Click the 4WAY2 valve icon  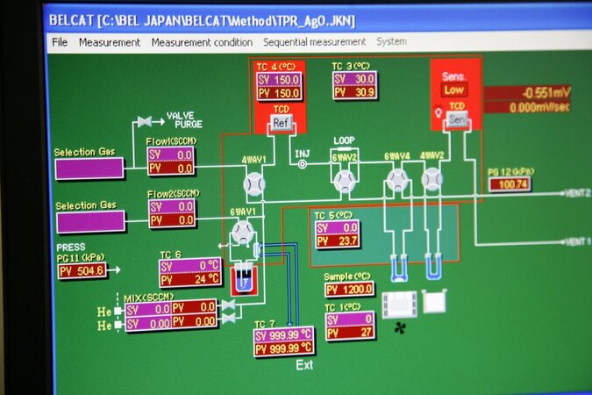pyautogui.click(x=432, y=180)
